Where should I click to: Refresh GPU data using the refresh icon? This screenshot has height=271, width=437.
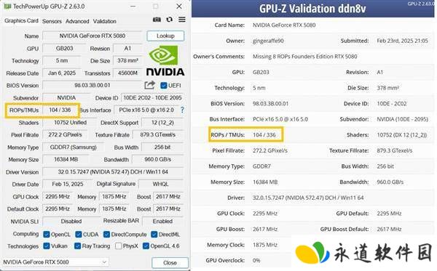(x=169, y=20)
